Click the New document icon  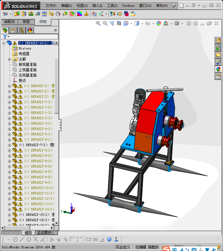[x=182, y=6]
